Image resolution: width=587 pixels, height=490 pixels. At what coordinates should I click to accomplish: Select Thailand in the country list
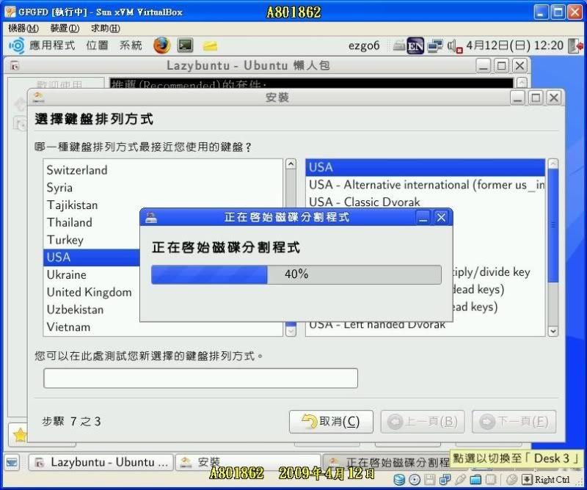click(x=91, y=222)
